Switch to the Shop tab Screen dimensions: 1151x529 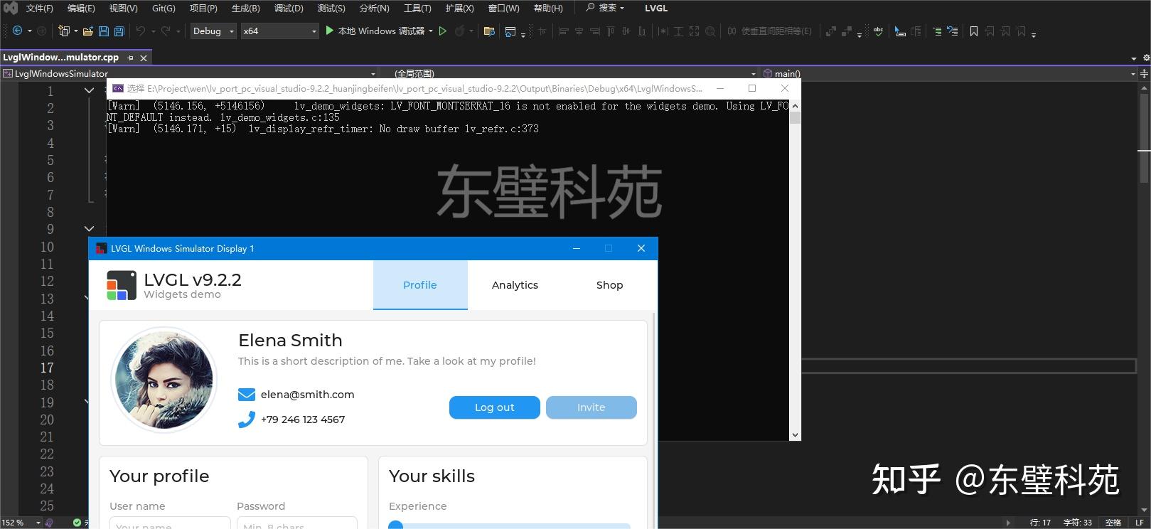609,285
